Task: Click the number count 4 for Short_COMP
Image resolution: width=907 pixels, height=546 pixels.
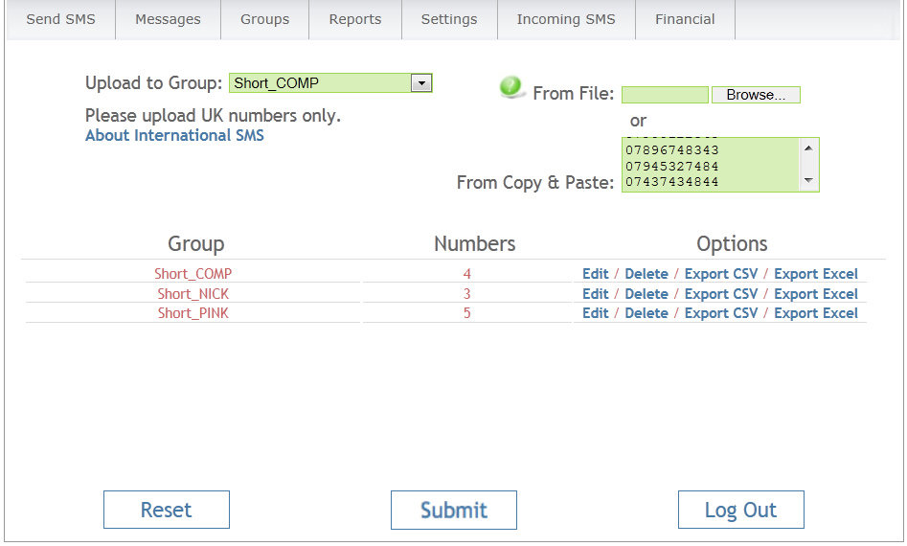Action: (466, 274)
